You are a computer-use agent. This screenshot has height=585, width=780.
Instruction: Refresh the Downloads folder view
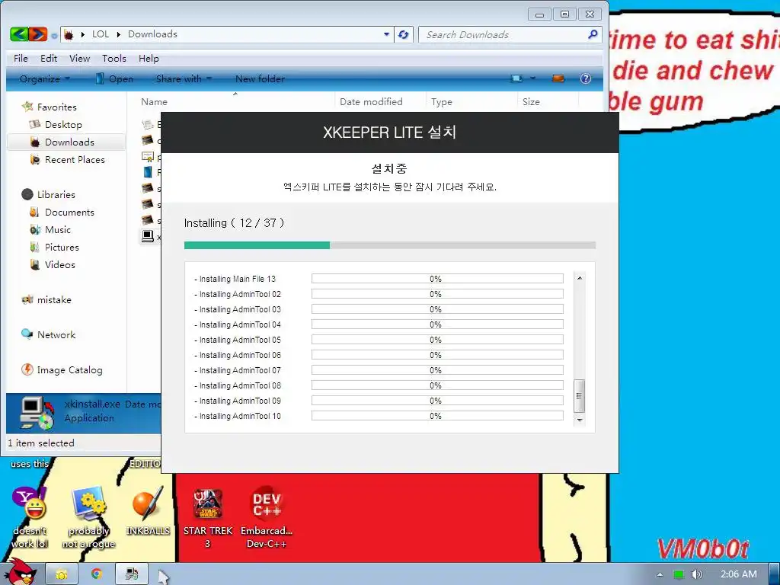pos(404,34)
